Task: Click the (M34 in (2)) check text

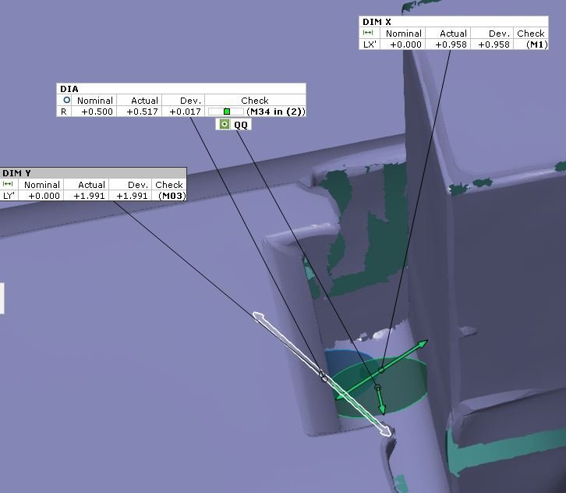Action: click(x=276, y=112)
